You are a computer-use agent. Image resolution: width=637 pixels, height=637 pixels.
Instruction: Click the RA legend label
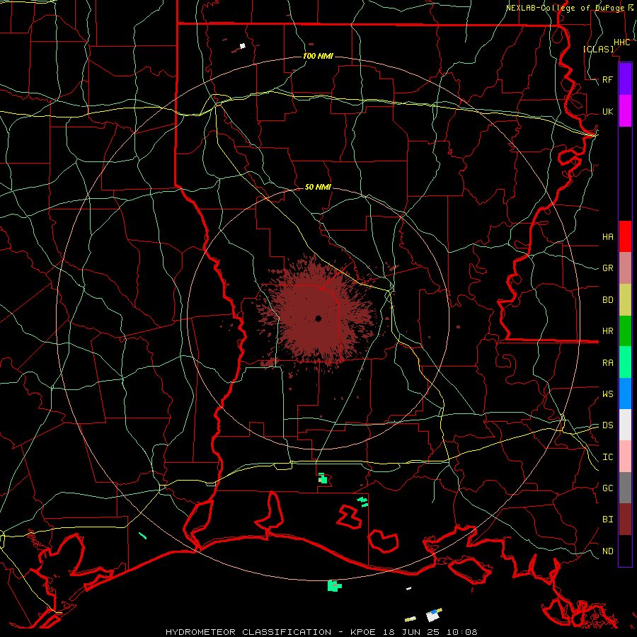pos(608,363)
